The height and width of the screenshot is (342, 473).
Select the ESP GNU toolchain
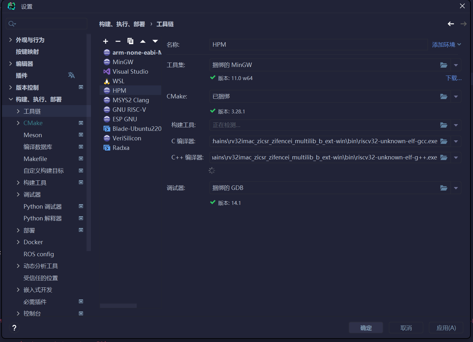click(x=130, y=119)
